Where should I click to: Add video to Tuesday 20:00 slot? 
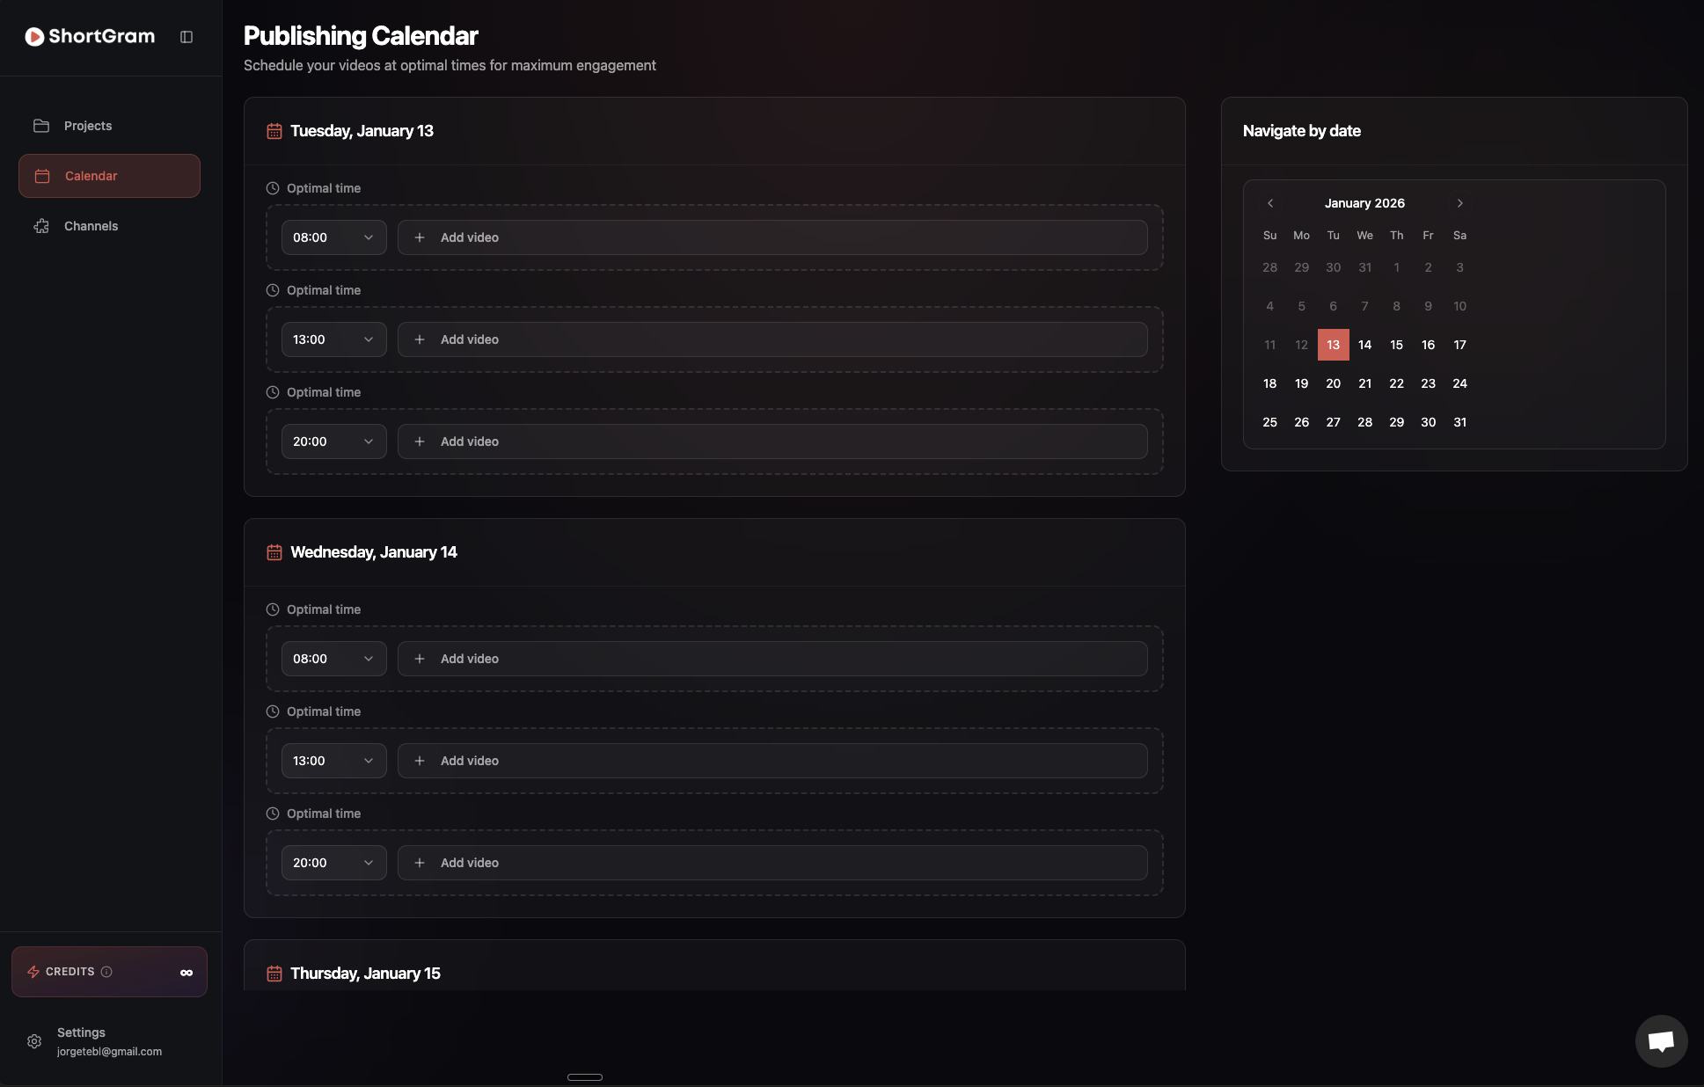click(x=772, y=441)
